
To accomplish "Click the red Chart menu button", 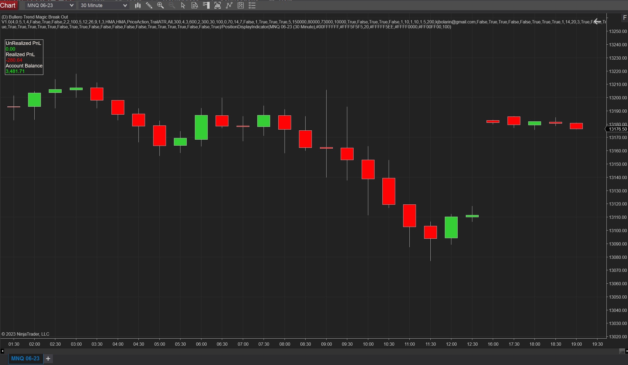I will click(8, 5).
